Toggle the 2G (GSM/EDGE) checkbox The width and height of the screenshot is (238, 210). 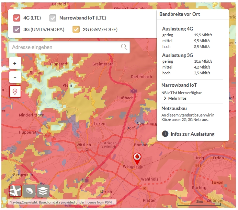pyautogui.click(x=76, y=29)
